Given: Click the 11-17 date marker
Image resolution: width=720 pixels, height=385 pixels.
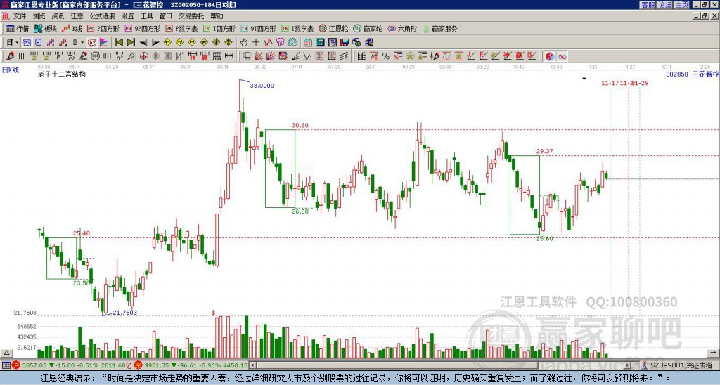Looking at the screenshot, I should pyautogui.click(x=610, y=83).
